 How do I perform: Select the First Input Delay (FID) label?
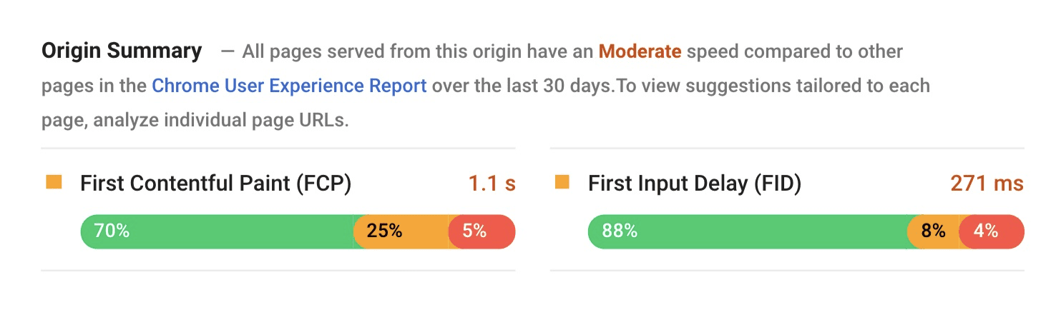(695, 184)
